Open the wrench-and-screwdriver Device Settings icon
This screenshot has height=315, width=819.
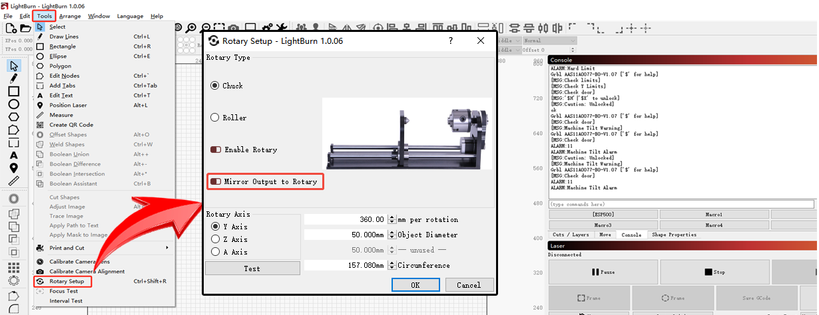[x=281, y=28]
